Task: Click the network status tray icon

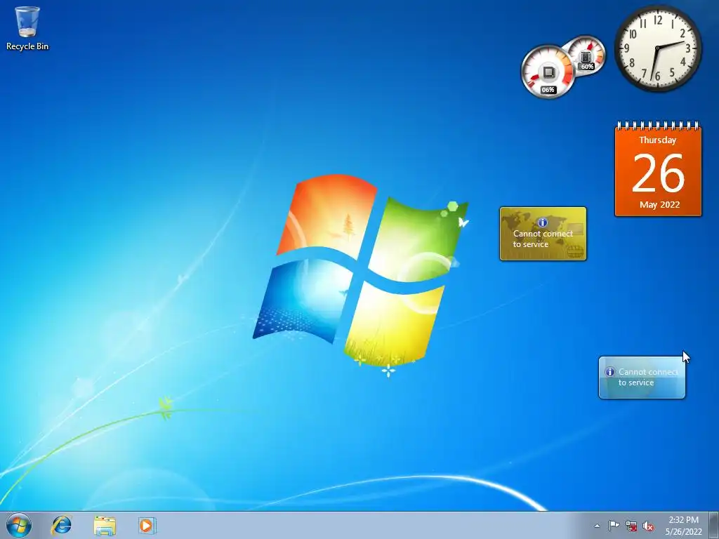Action: point(631,526)
